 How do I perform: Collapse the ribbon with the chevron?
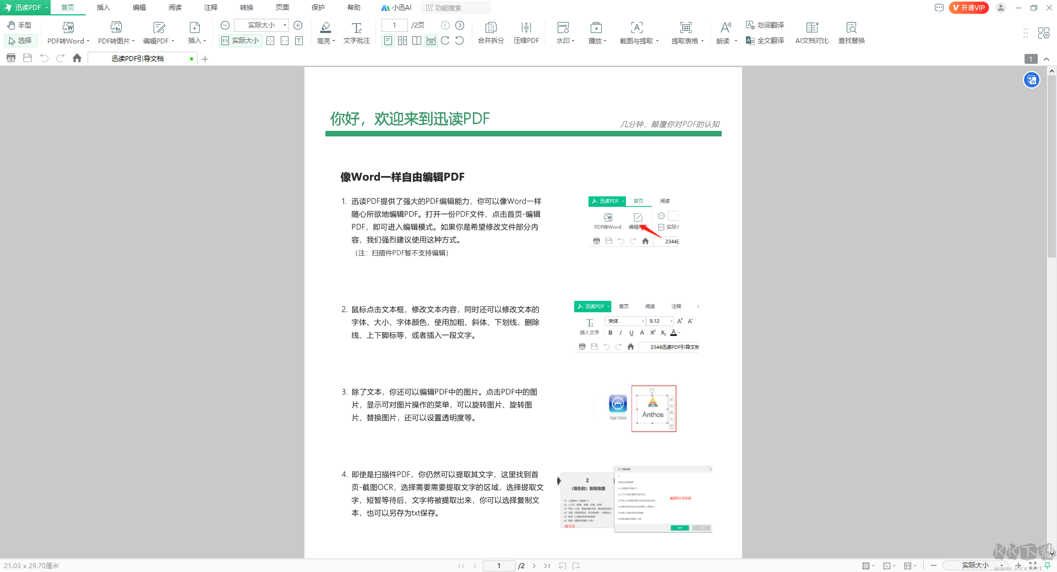[1047, 59]
